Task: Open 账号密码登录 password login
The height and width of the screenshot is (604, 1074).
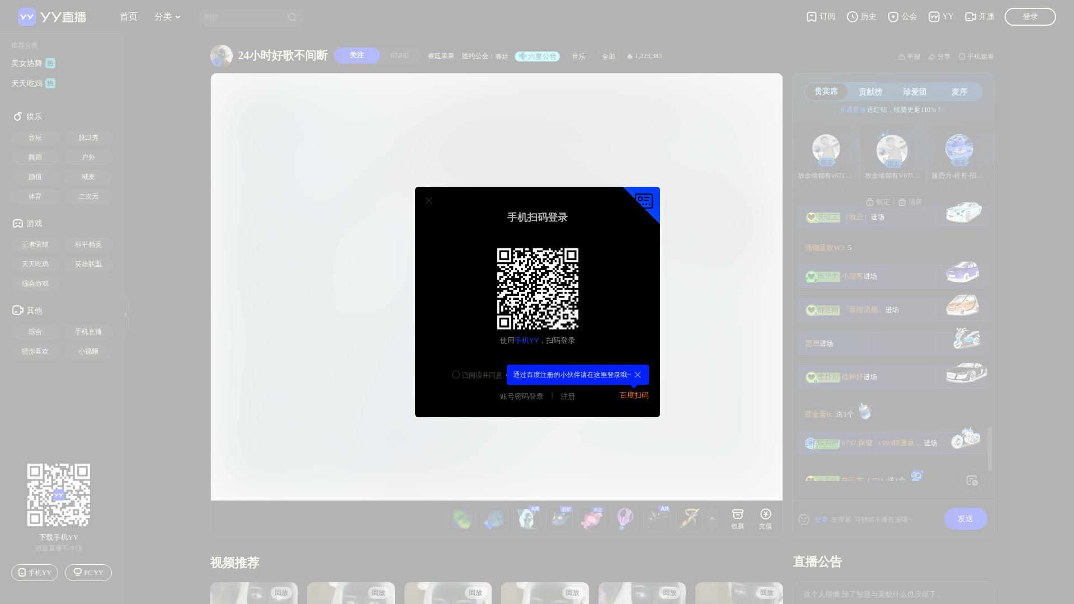Action: click(521, 396)
